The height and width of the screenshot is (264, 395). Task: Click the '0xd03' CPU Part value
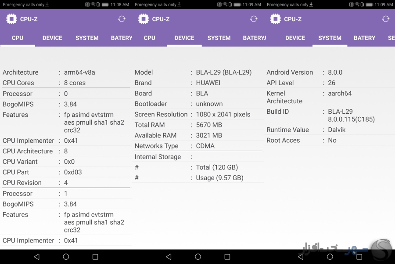[x=73, y=172]
